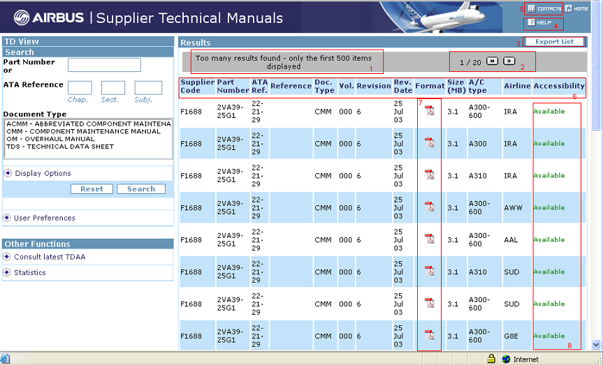This screenshot has height=365, width=603.
Task: Click the Revision column header
Action: click(x=374, y=86)
